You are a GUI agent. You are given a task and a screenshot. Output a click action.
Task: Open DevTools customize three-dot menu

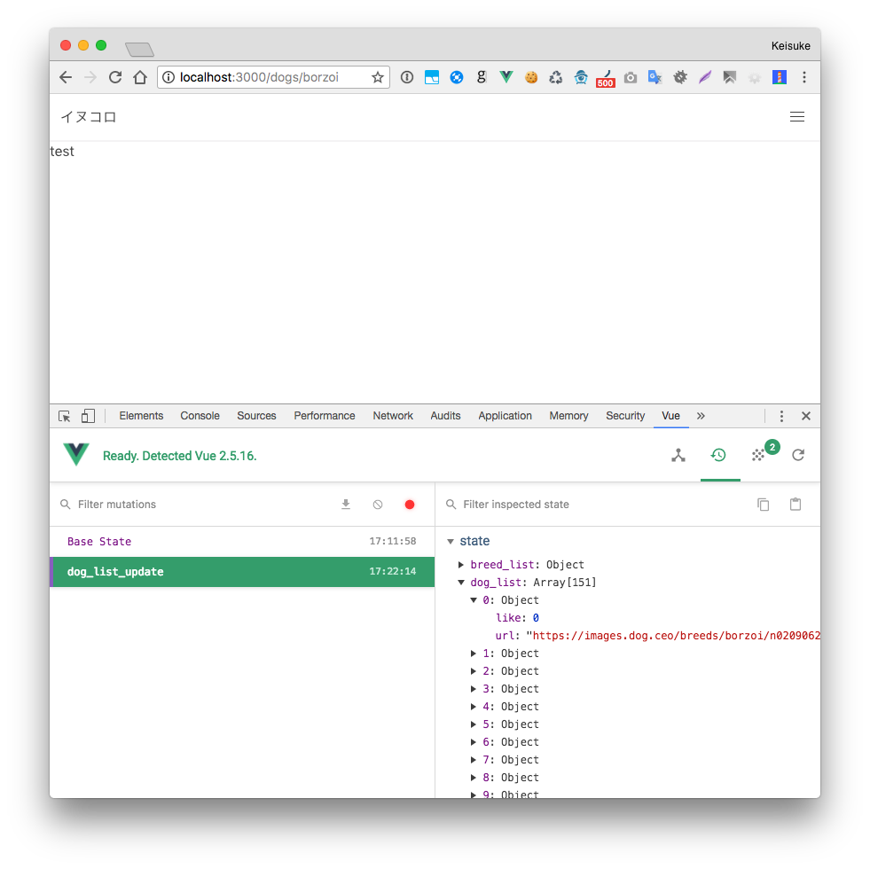(x=781, y=416)
